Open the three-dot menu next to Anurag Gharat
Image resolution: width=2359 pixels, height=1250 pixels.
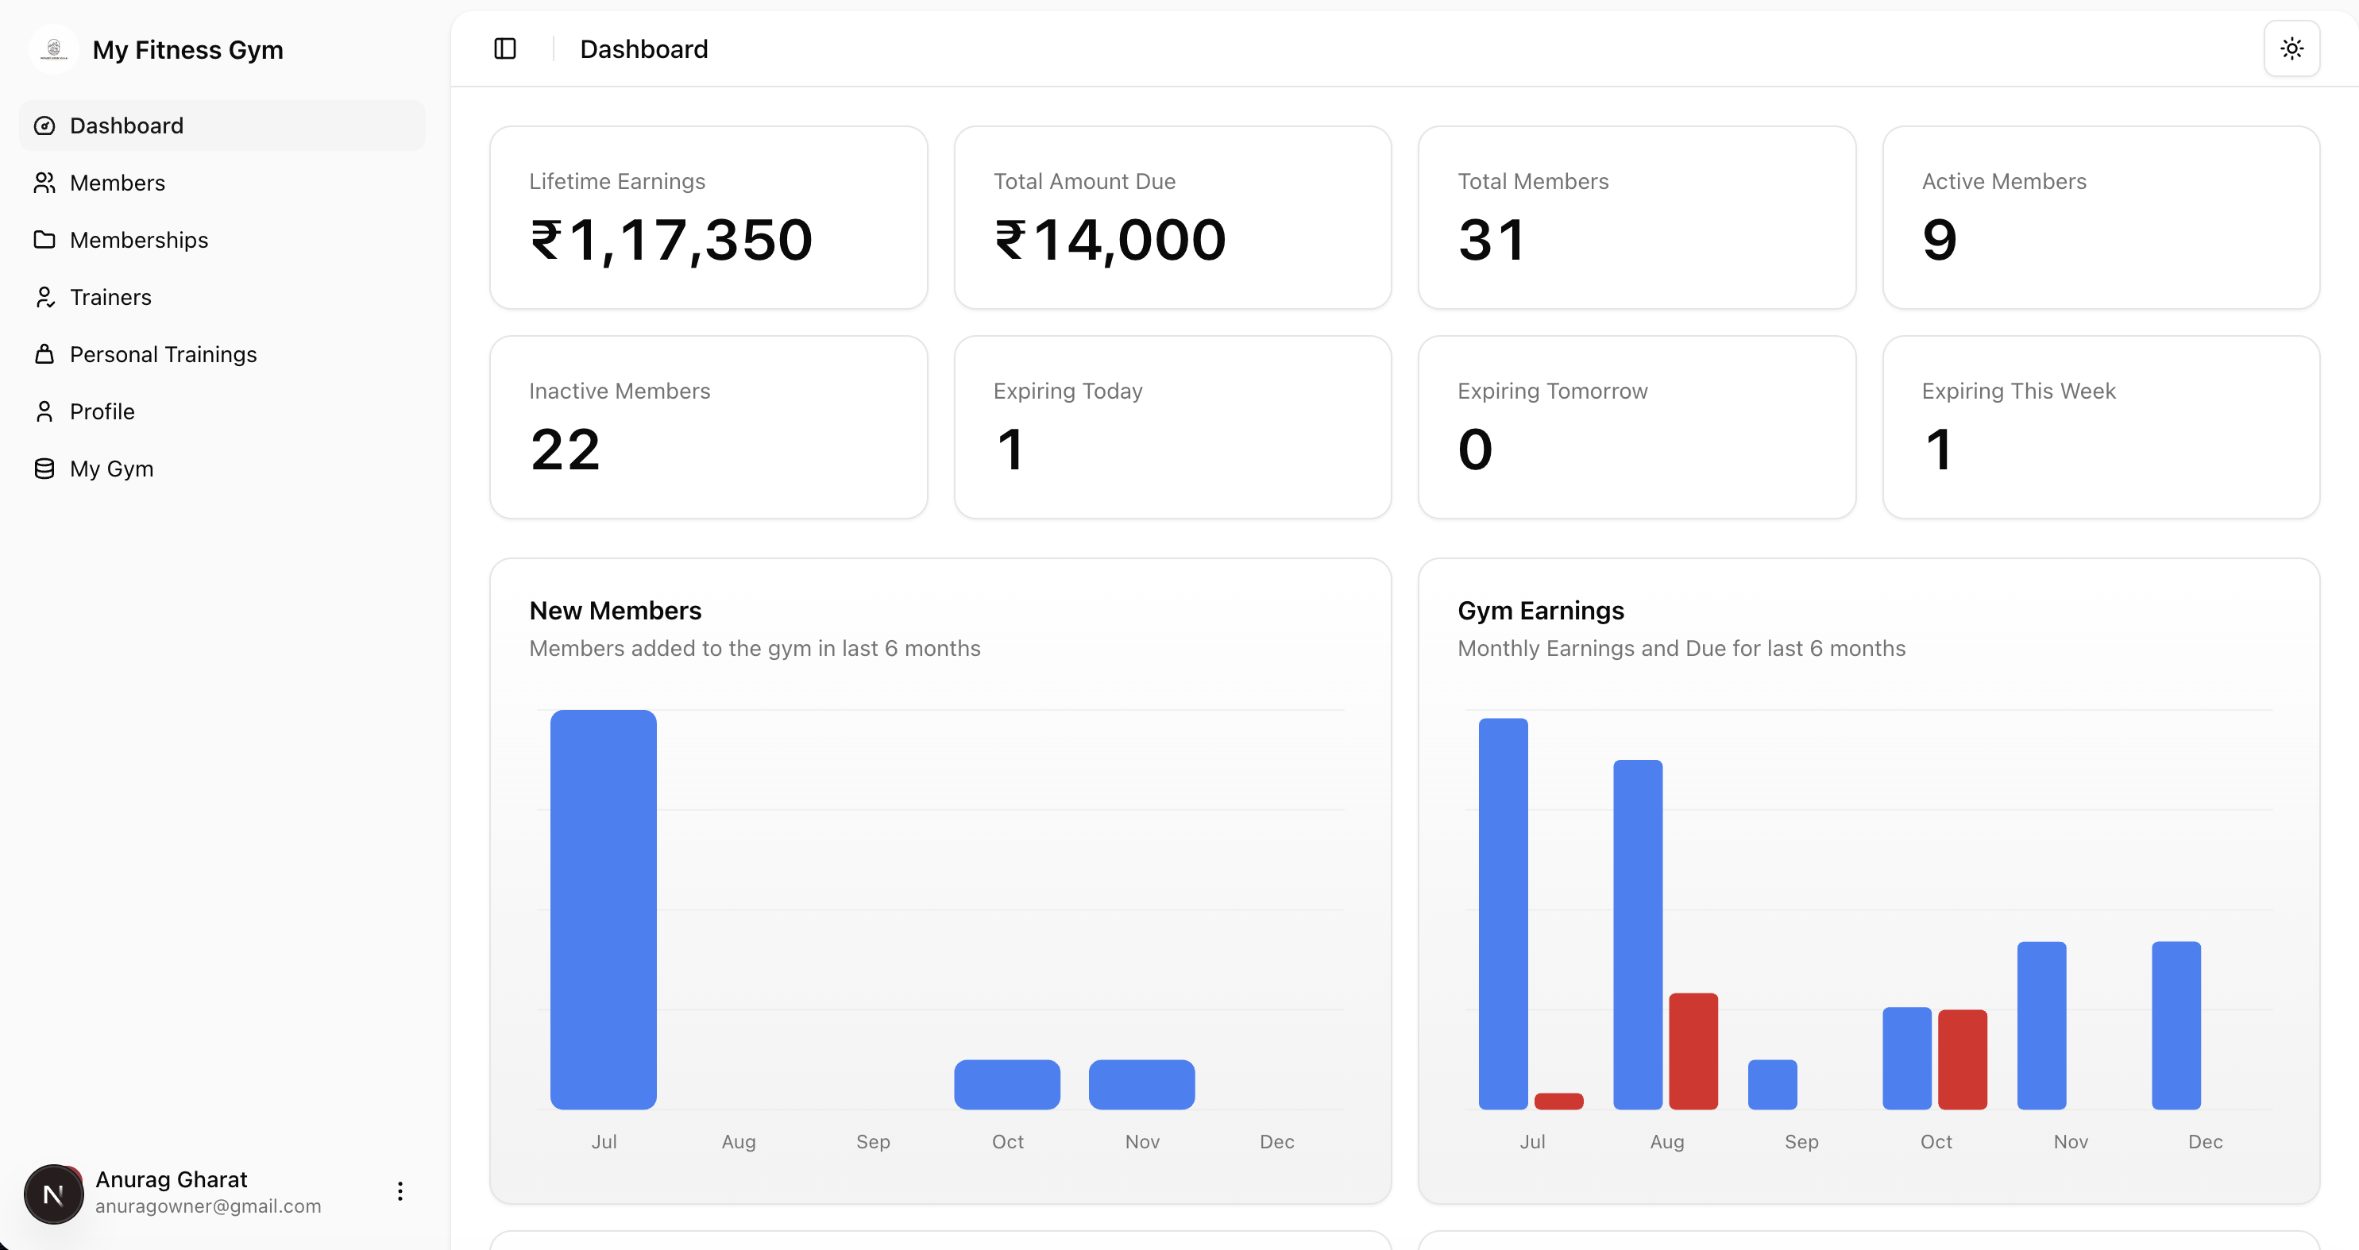[400, 1190]
